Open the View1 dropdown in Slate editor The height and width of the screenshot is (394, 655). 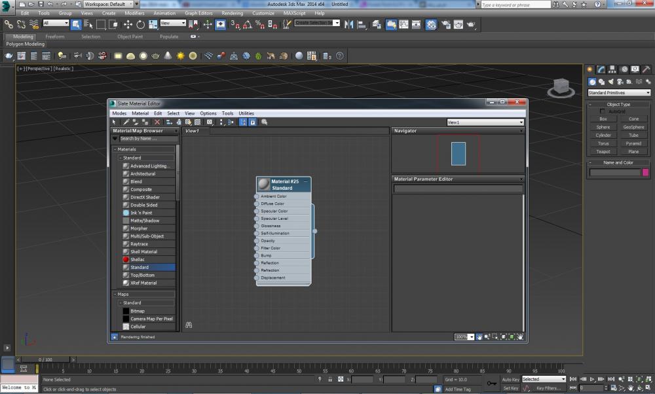tap(485, 122)
